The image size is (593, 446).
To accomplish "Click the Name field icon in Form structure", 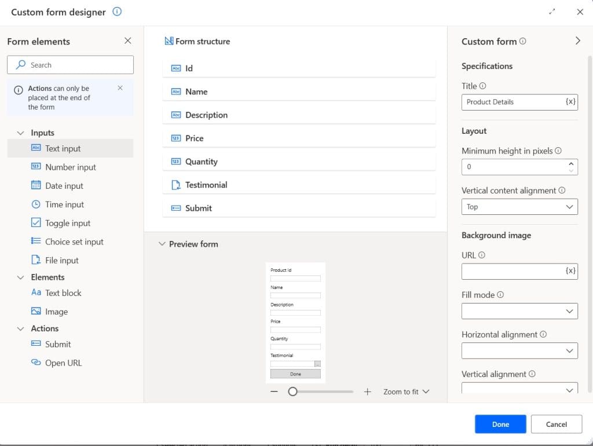I will [x=176, y=92].
